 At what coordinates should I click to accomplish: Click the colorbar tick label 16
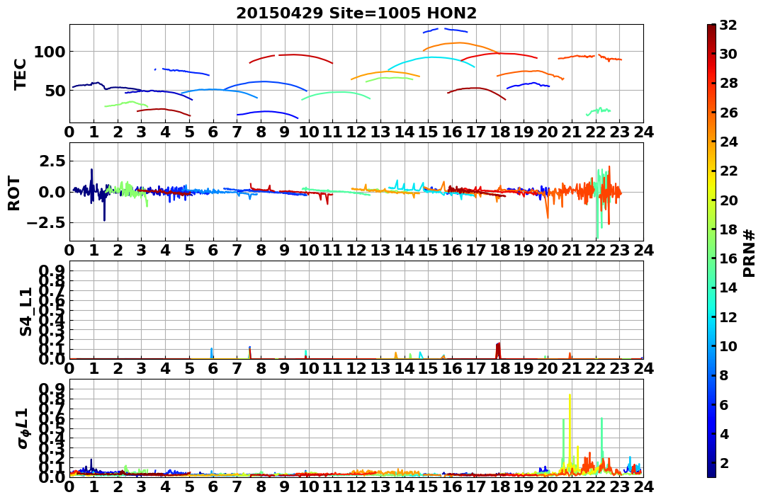coord(728,258)
